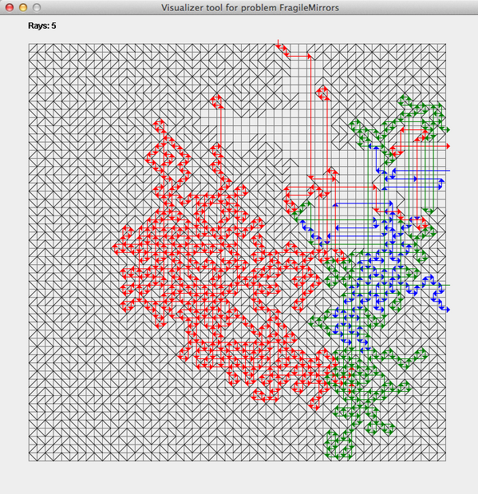Close the visualizer window

coord(10,7)
